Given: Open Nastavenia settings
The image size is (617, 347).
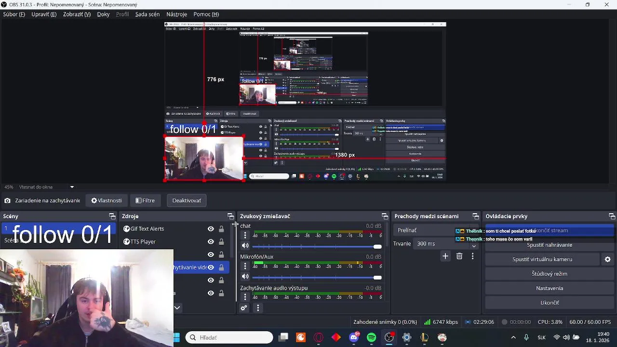Looking at the screenshot, I should coord(549,288).
